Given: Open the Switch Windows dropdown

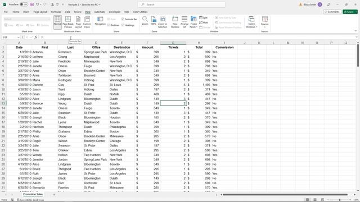Looking at the screenshot, I should (251, 22).
